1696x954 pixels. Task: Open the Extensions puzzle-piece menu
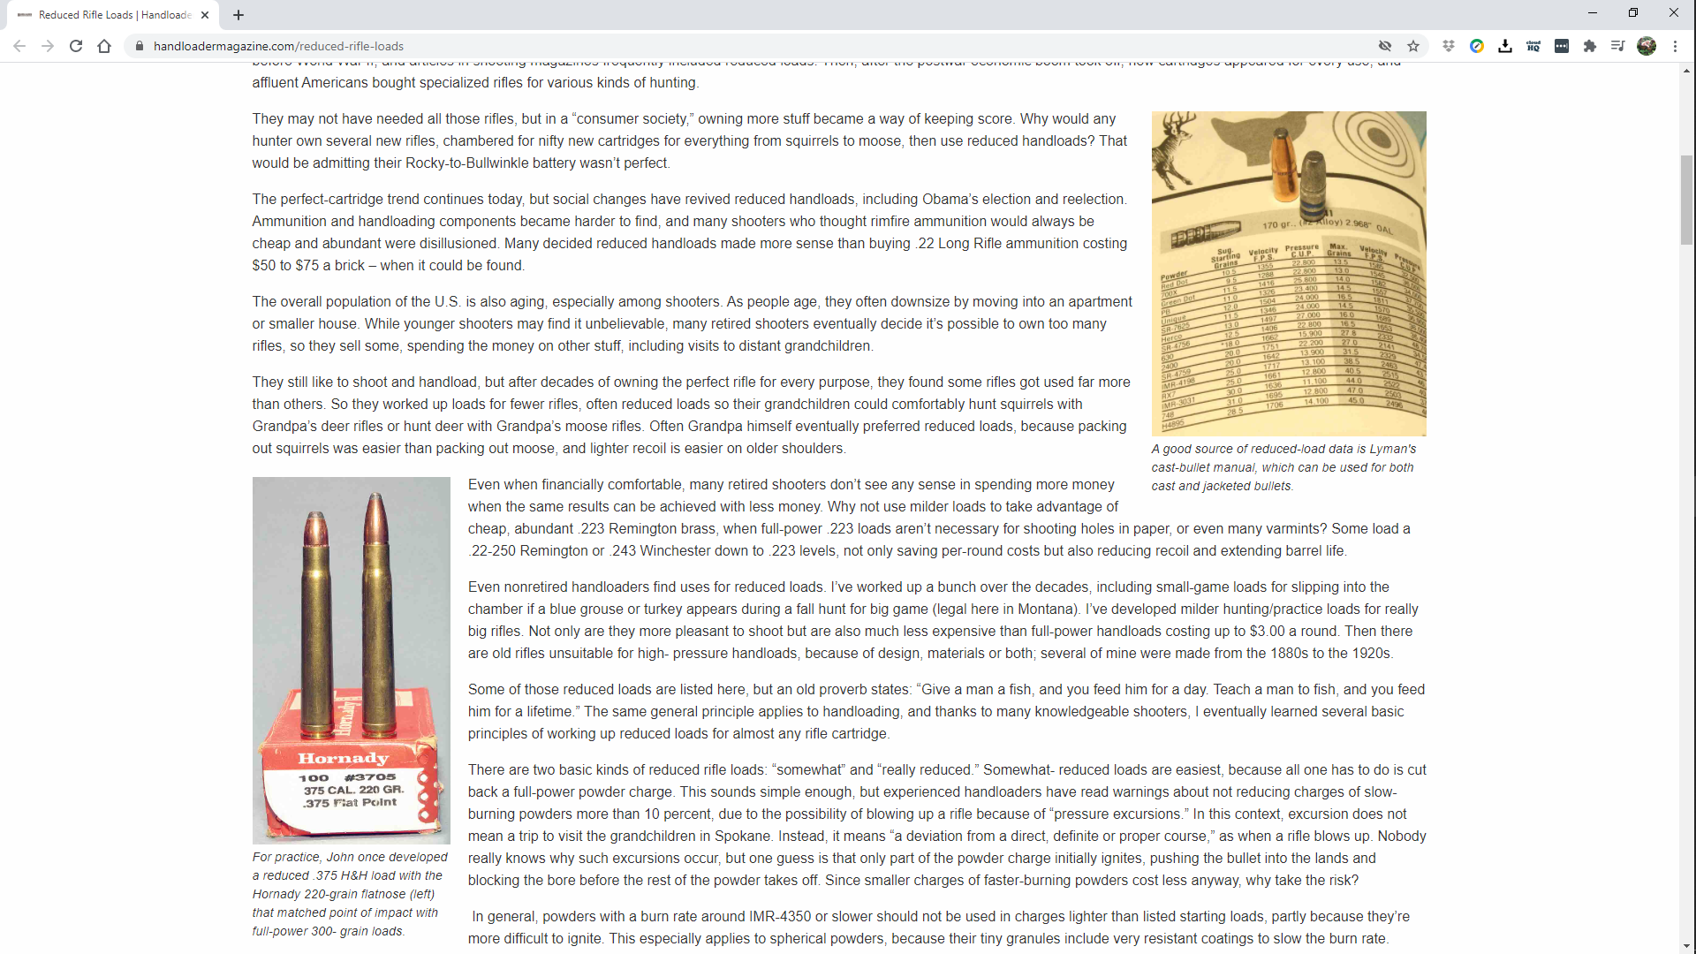[1590, 46]
